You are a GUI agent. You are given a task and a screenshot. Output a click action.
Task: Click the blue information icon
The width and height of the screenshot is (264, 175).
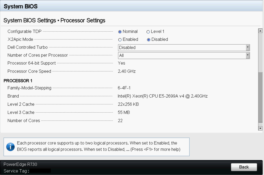click(x=10, y=147)
